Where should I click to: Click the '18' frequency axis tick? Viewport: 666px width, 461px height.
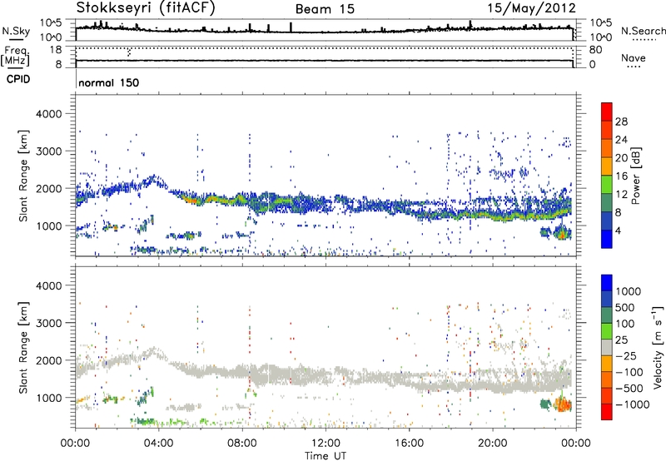tap(56, 50)
